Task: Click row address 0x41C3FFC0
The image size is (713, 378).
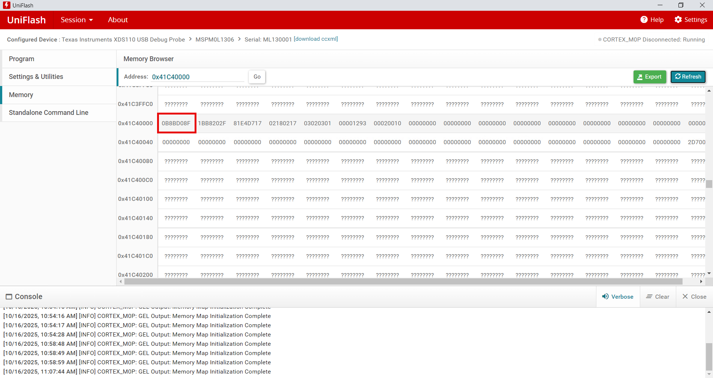Action: (136, 104)
